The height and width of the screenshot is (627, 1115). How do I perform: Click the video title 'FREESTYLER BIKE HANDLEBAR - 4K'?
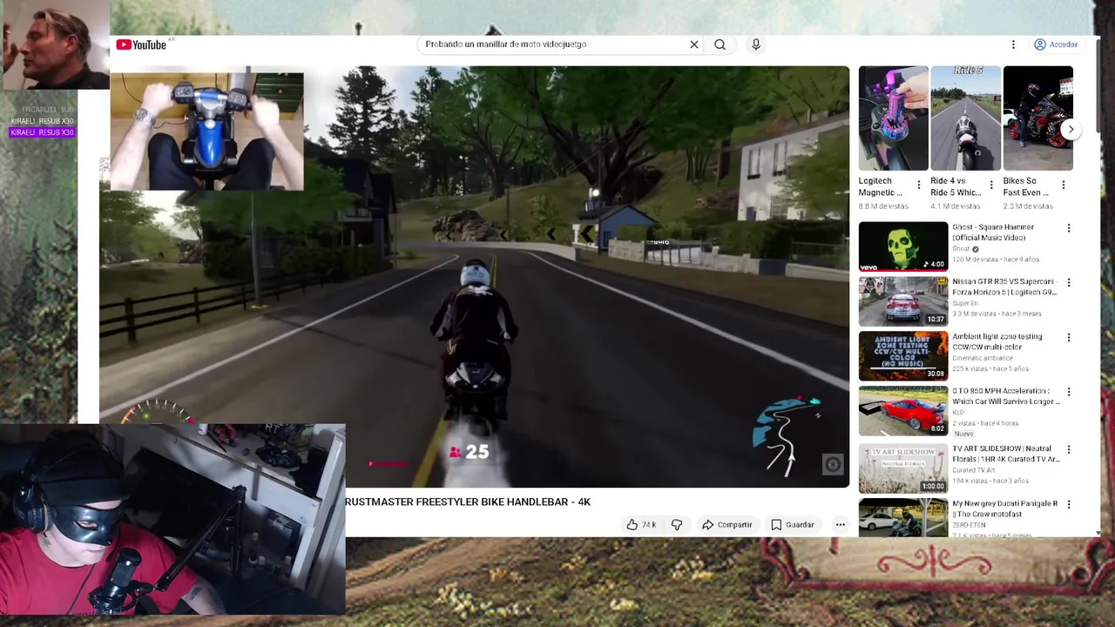pyautogui.click(x=468, y=502)
